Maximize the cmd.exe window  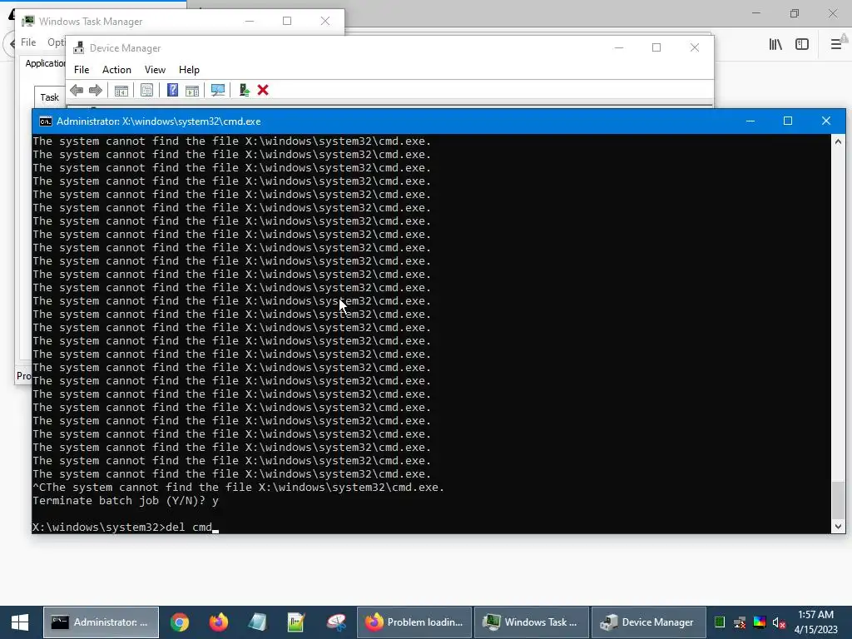coord(788,121)
